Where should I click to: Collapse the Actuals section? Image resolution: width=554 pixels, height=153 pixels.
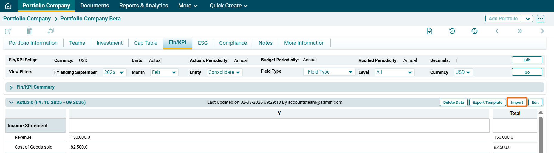click(11, 102)
